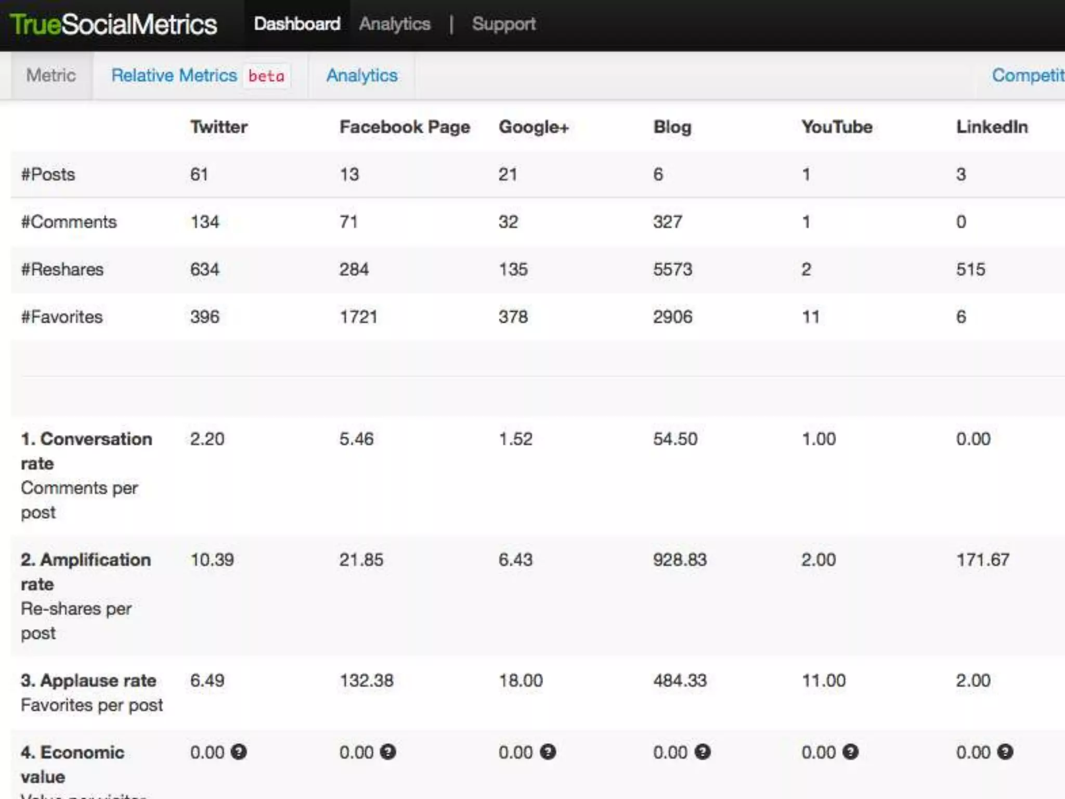Click the Blog economic value help icon
This screenshot has height=799, width=1065.
(x=703, y=752)
